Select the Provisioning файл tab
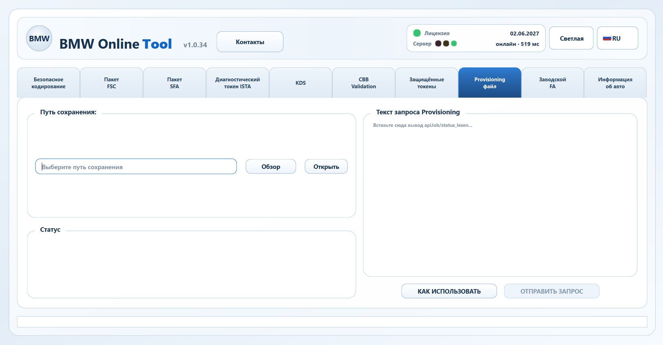The image size is (663, 345). [489, 83]
